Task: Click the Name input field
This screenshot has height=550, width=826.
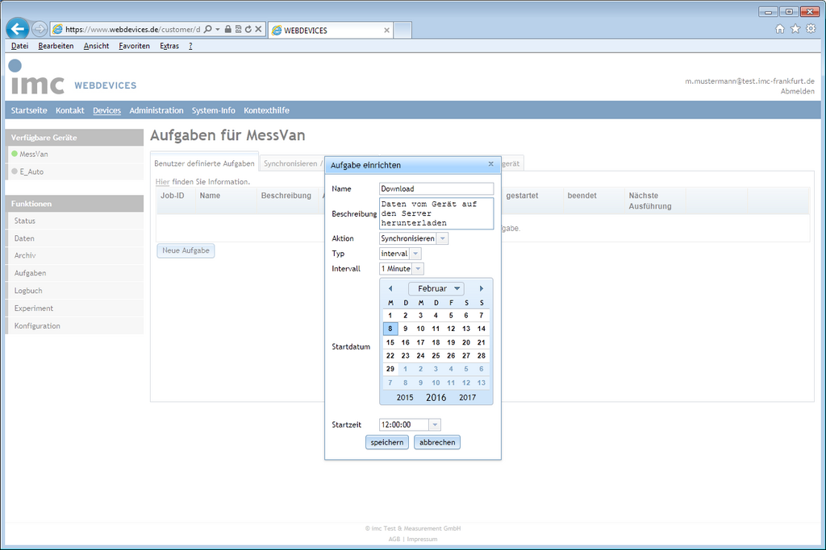Action: pyautogui.click(x=436, y=188)
